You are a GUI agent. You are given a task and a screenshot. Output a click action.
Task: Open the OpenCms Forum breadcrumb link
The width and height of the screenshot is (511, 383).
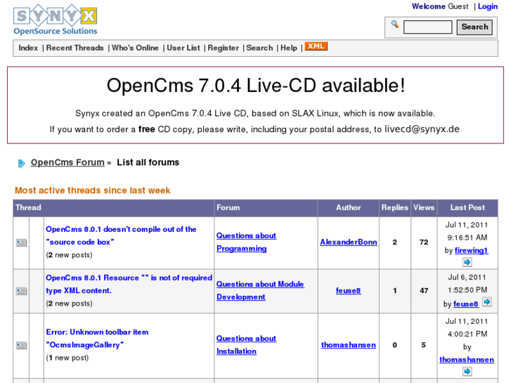[67, 162]
